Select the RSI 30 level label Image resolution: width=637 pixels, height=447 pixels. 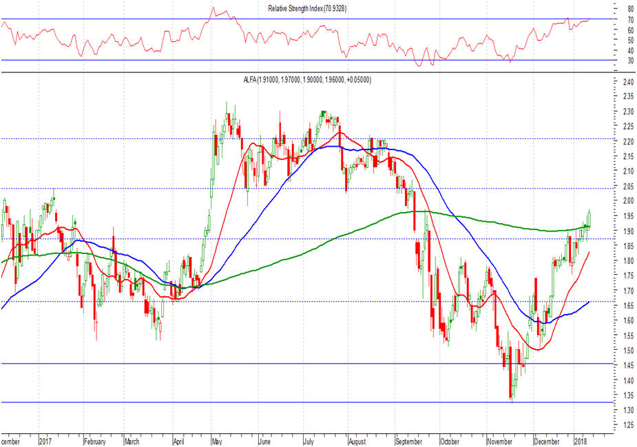pos(630,61)
